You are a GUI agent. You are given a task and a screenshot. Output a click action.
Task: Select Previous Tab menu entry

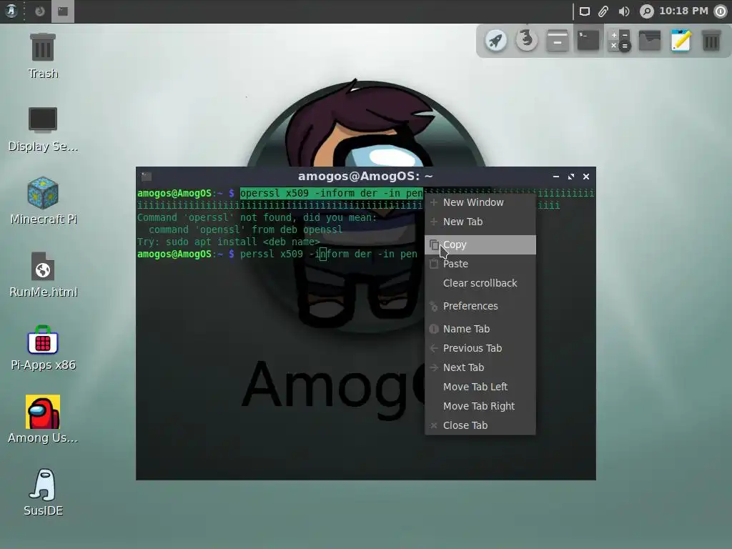(x=480, y=348)
